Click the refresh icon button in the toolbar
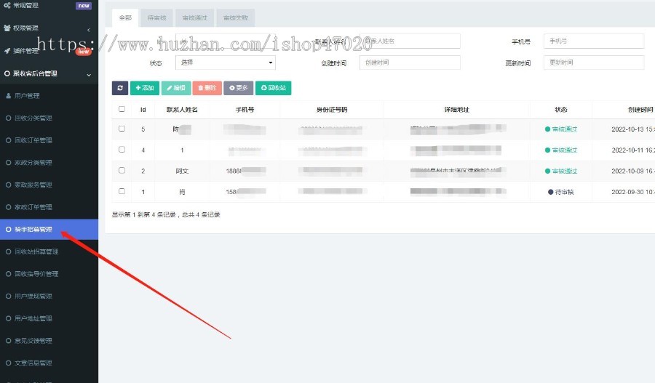The image size is (655, 383). (120, 88)
